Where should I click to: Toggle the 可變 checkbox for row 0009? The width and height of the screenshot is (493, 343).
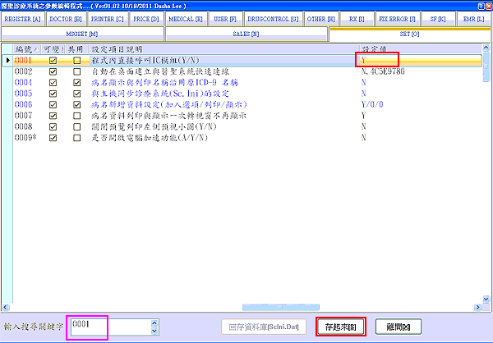click(53, 138)
